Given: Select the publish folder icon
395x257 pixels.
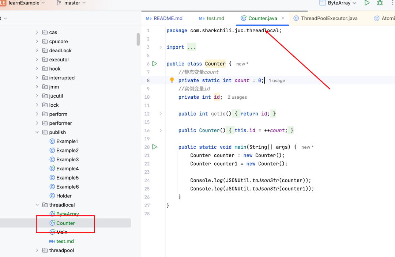Looking at the screenshot, I should 45,132.
